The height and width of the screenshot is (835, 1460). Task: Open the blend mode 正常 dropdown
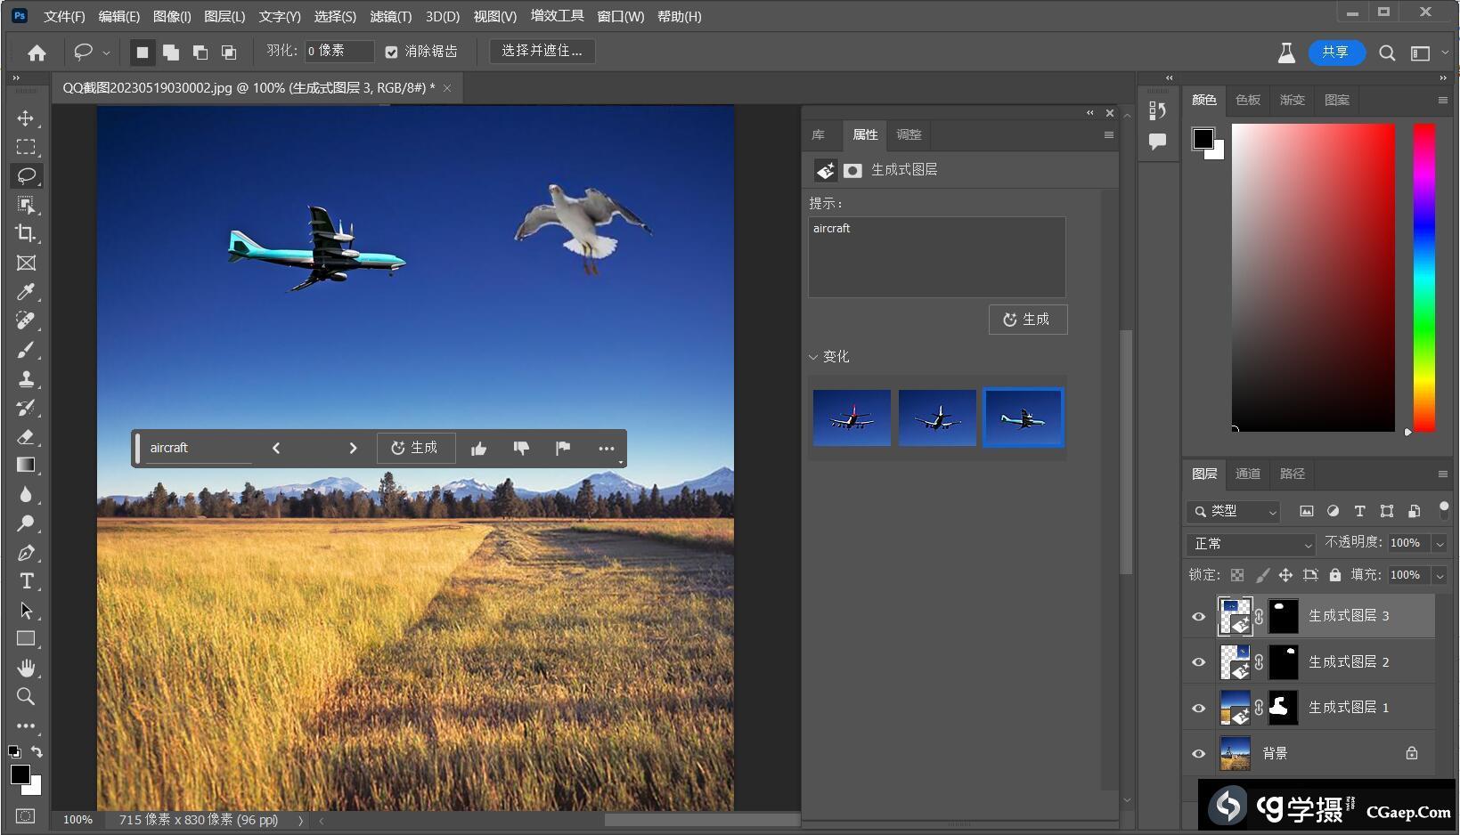pos(1250,544)
